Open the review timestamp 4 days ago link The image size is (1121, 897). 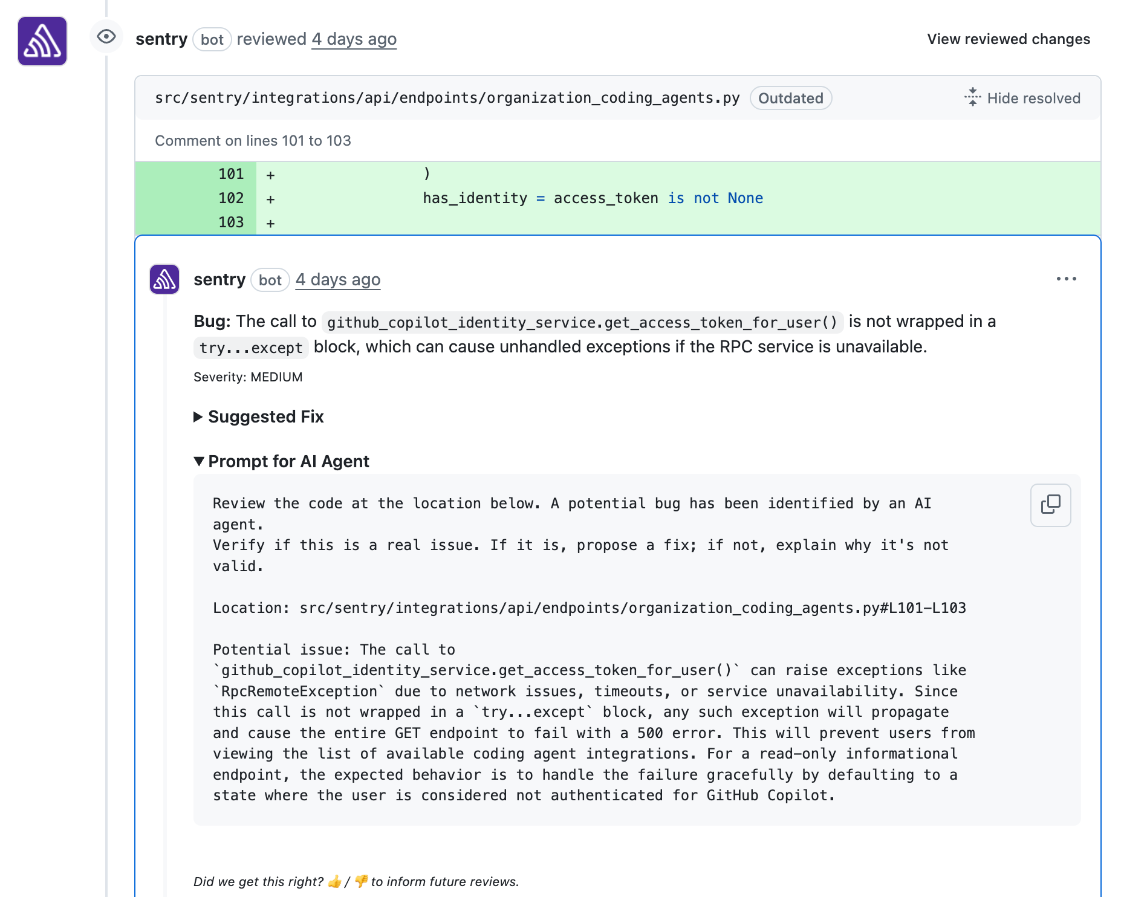pos(354,39)
